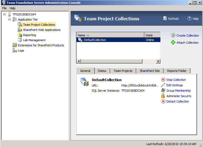Select the TF02W2K8DCX64 root node label

click(24, 14)
